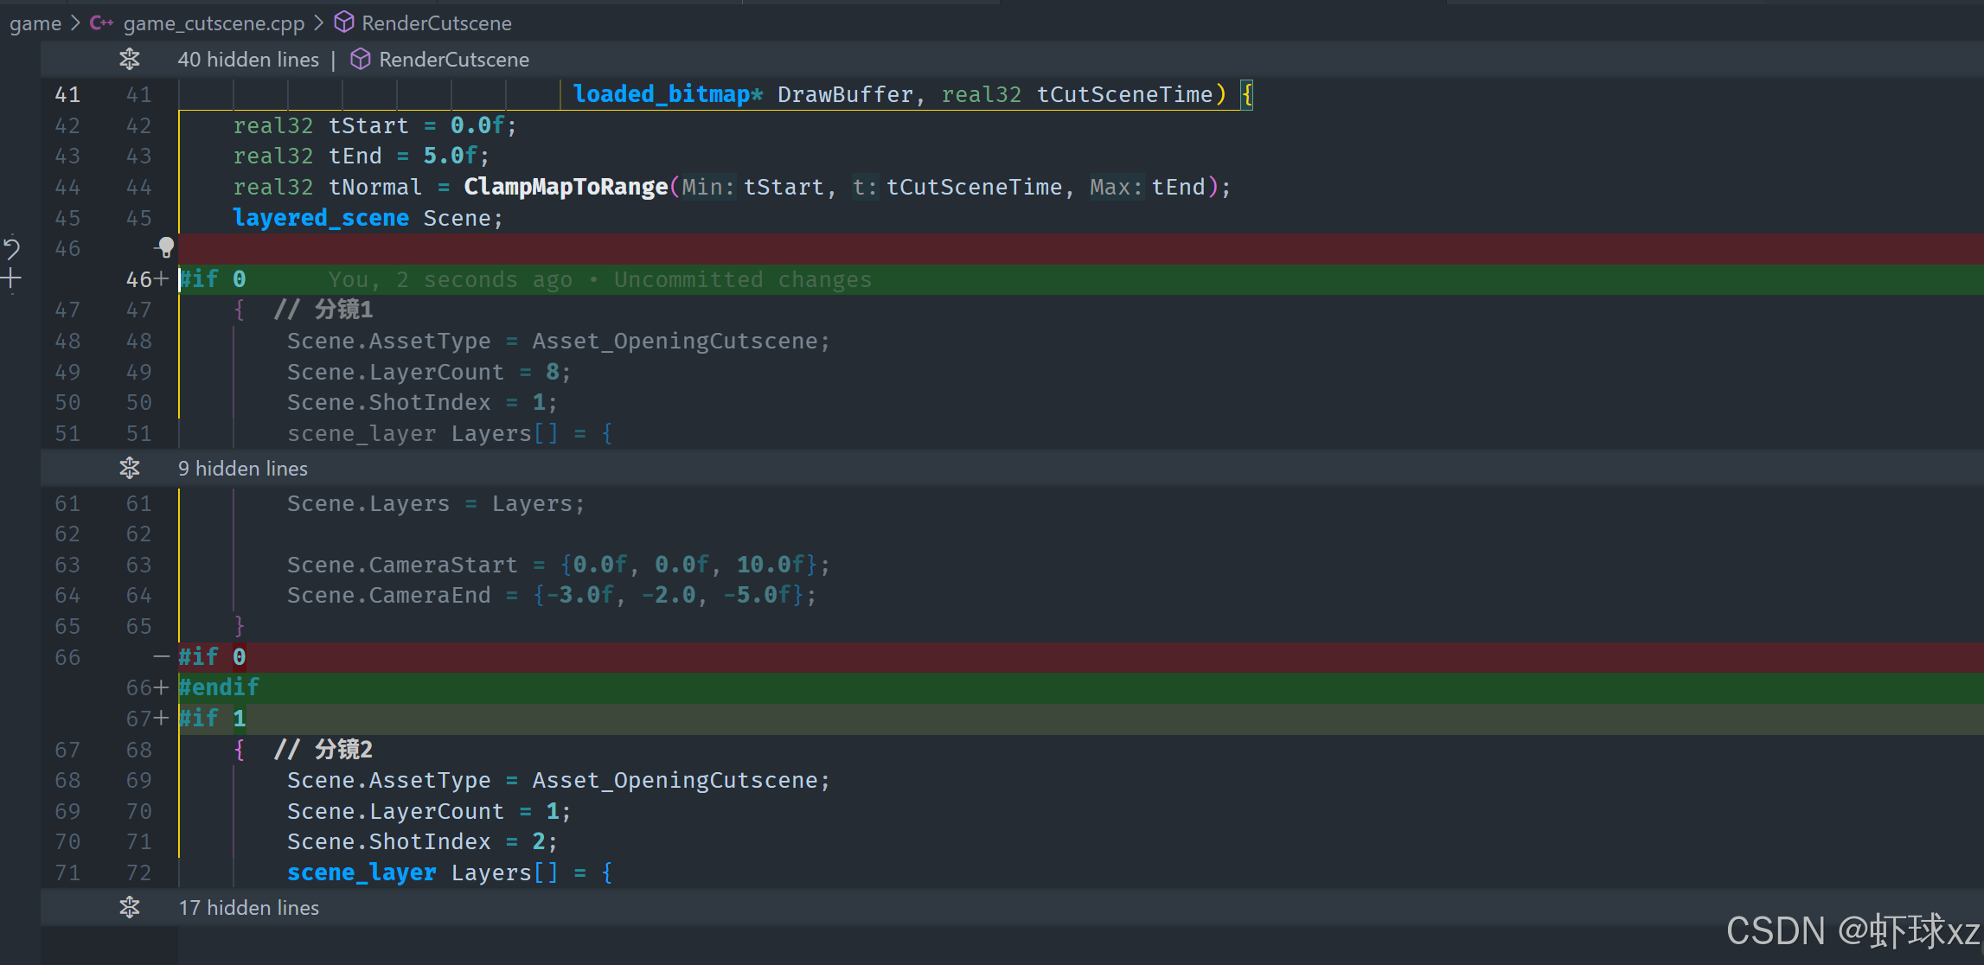1984x965 pixels.
Task: Click the RenderCutscene cube icon in the breadcrumb
Action: point(344,22)
